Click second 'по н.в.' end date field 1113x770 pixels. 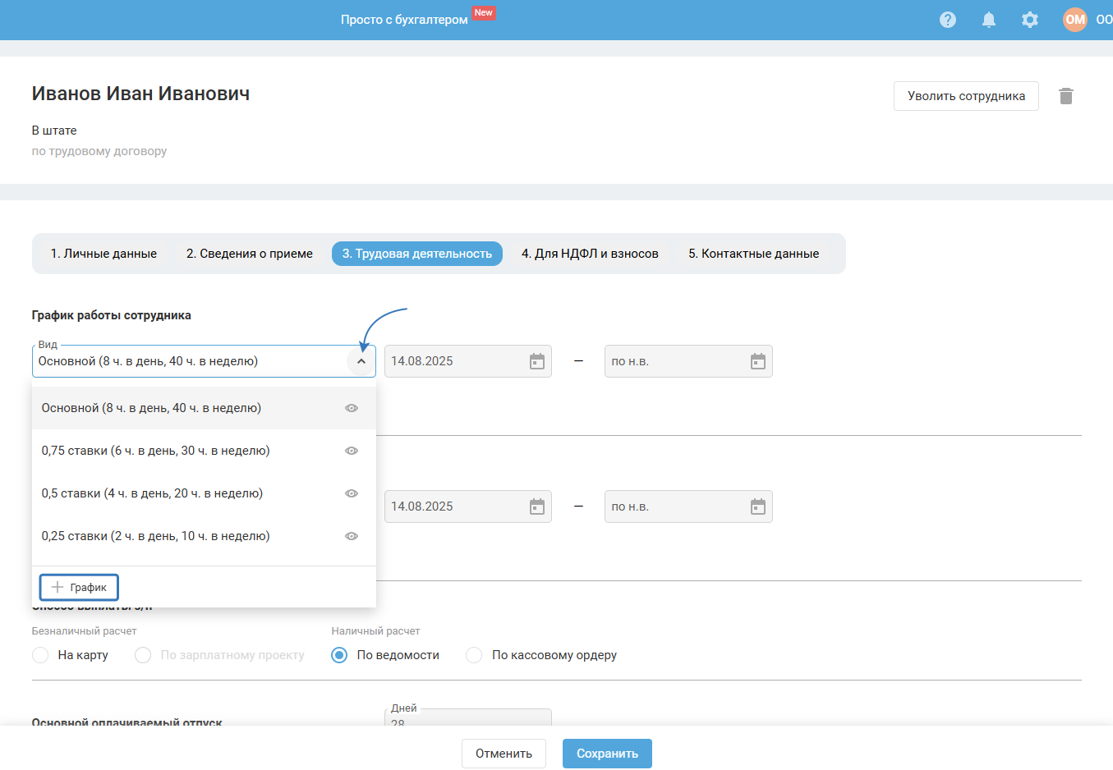tap(688, 506)
